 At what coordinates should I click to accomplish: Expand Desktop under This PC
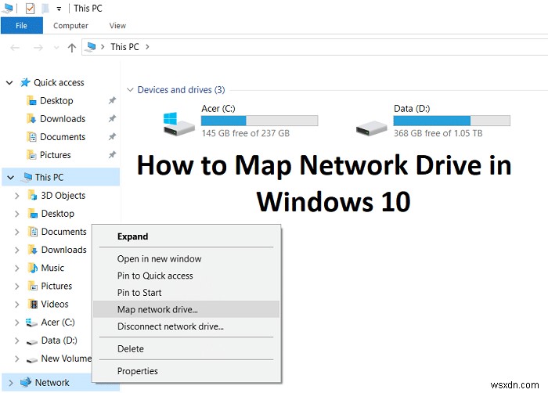(x=16, y=214)
